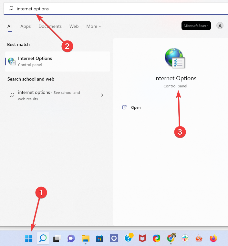Click the account avatar labeled A
The width and height of the screenshot is (228, 246).
click(220, 26)
